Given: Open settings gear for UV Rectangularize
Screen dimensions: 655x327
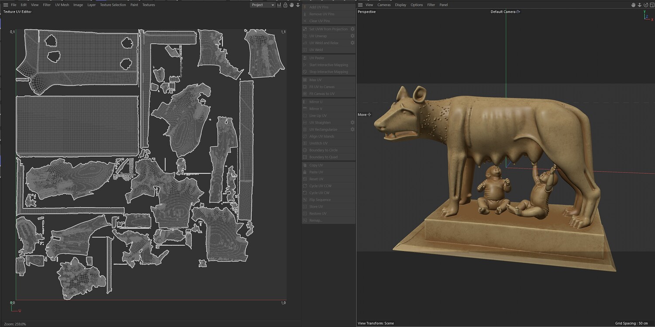Looking at the screenshot, I should point(352,130).
